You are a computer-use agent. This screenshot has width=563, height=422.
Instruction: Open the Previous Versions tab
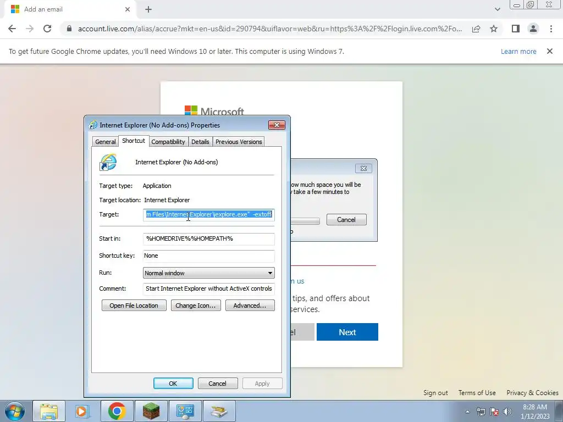(239, 142)
